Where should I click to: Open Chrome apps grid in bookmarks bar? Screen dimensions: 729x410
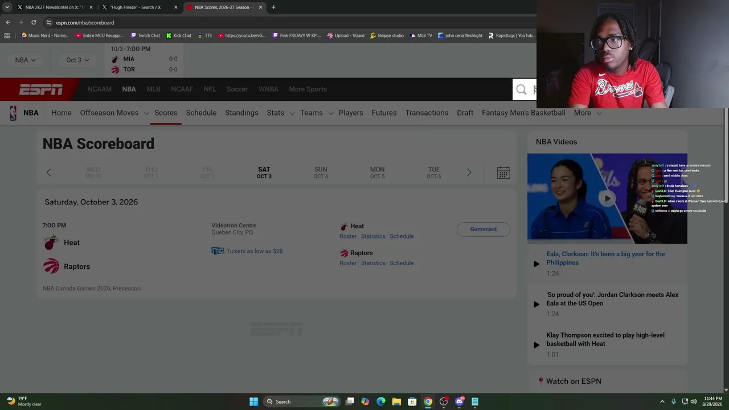click(7, 35)
